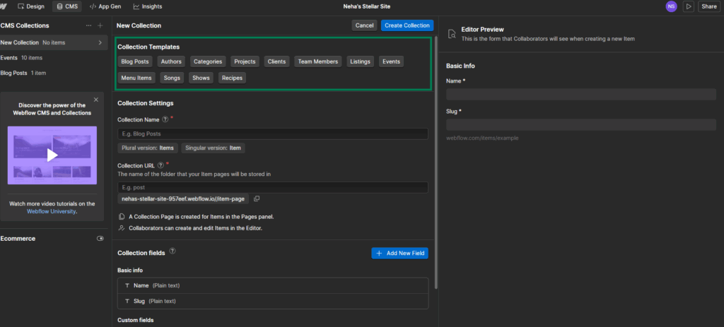Click the Collection Page document icon
Viewport: 724px width, 327px height.
pyautogui.click(x=122, y=216)
